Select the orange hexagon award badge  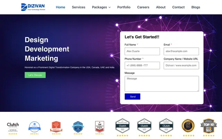(x=56, y=128)
